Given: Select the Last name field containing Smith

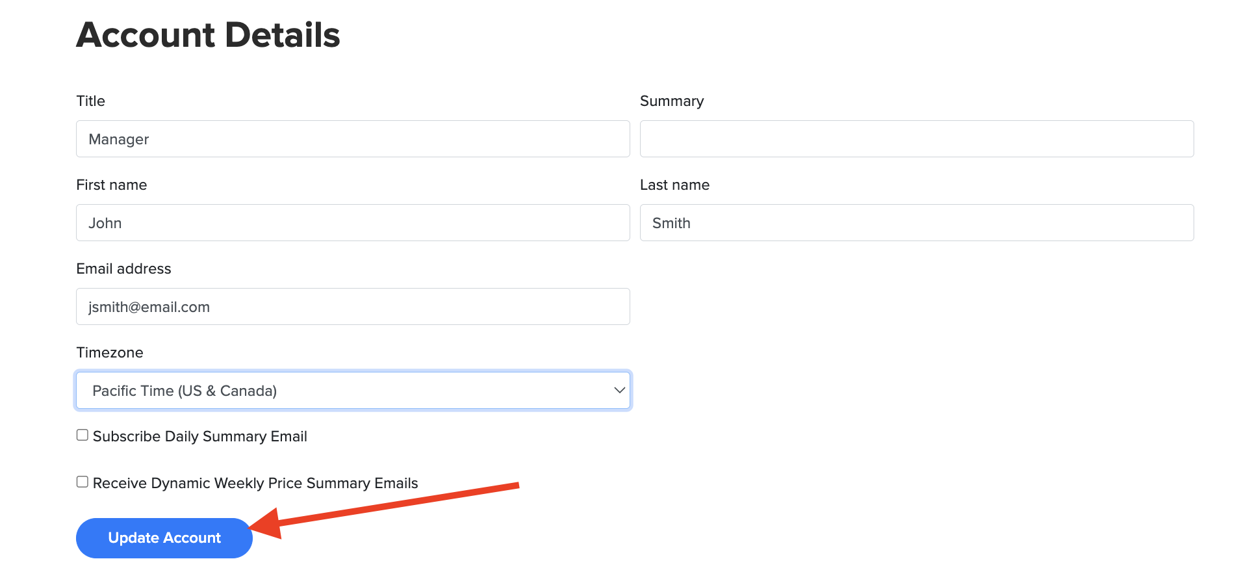Looking at the screenshot, I should [916, 223].
